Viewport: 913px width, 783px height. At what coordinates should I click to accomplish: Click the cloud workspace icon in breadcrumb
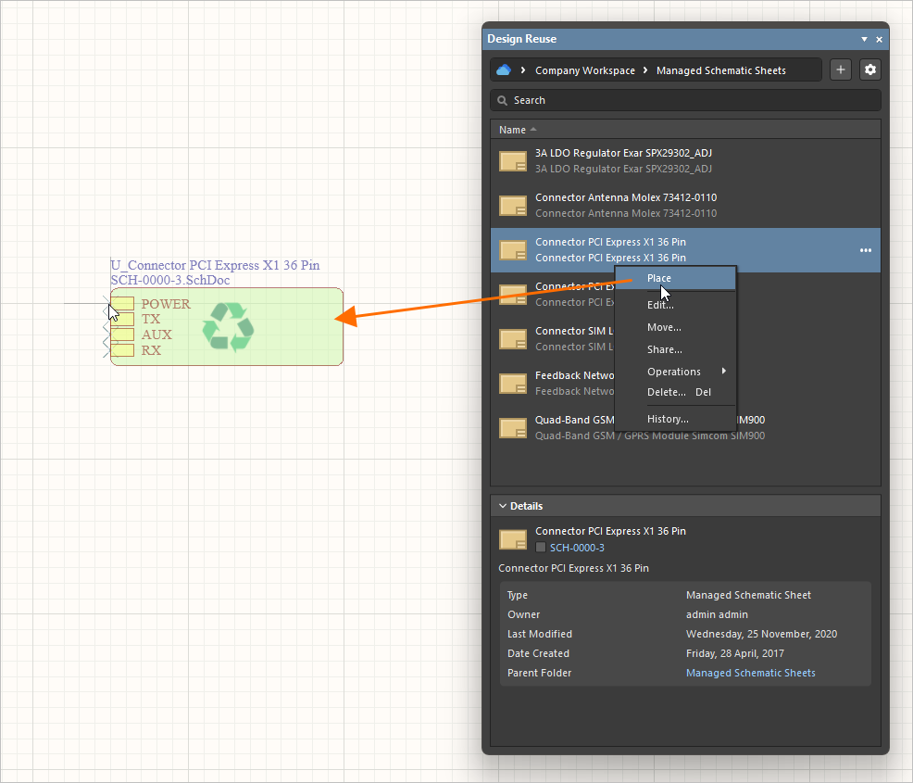(x=504, y=70)
